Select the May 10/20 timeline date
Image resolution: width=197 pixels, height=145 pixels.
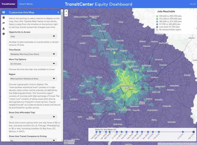110,132
